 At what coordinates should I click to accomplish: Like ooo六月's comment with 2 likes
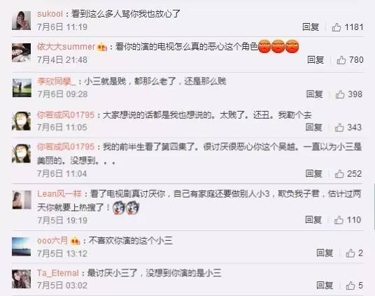click(351, 253)
